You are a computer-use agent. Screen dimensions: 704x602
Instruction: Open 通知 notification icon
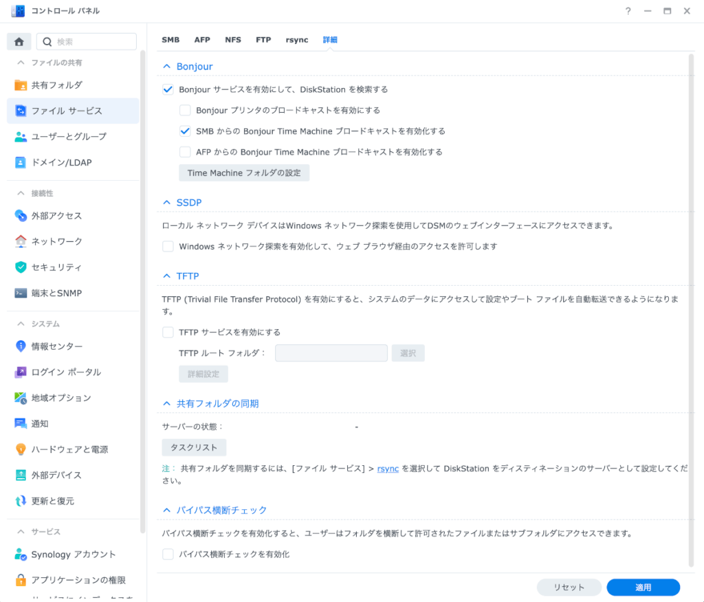[21, 423]
